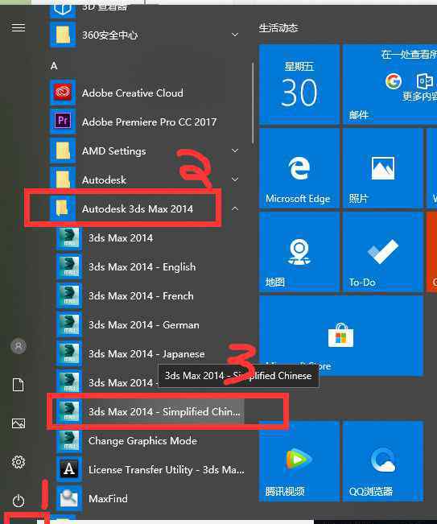Open the To-Do tile
The width and height of the screenshot is (437, 524).
coord(383,252)
